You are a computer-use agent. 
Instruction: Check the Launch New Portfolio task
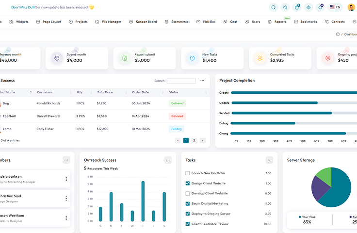188,173
